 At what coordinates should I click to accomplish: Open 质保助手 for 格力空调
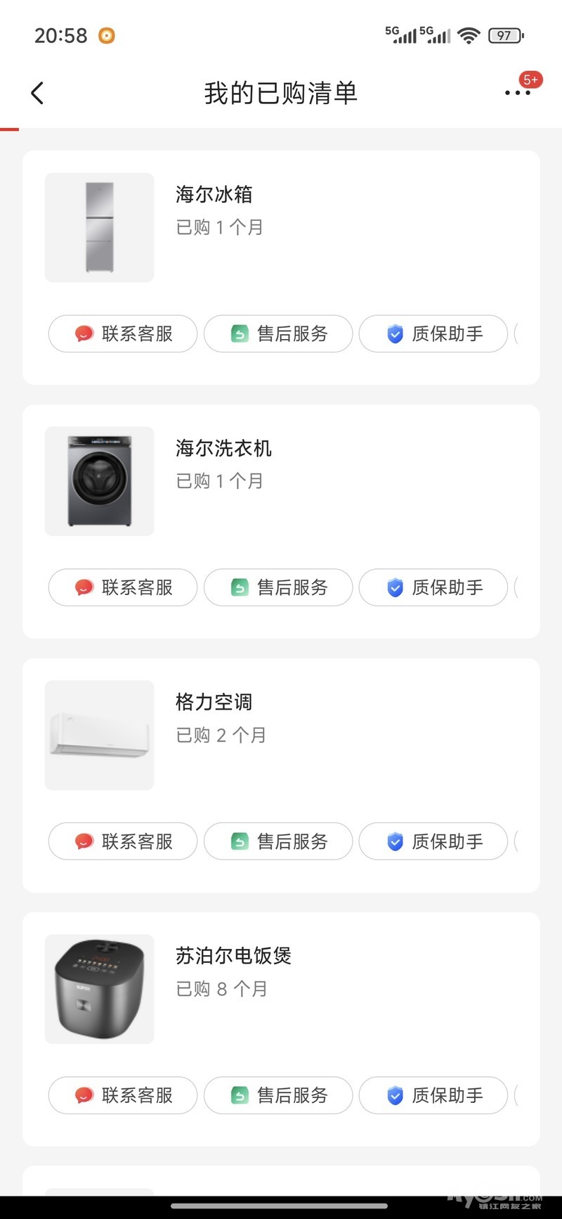[433, 841]
